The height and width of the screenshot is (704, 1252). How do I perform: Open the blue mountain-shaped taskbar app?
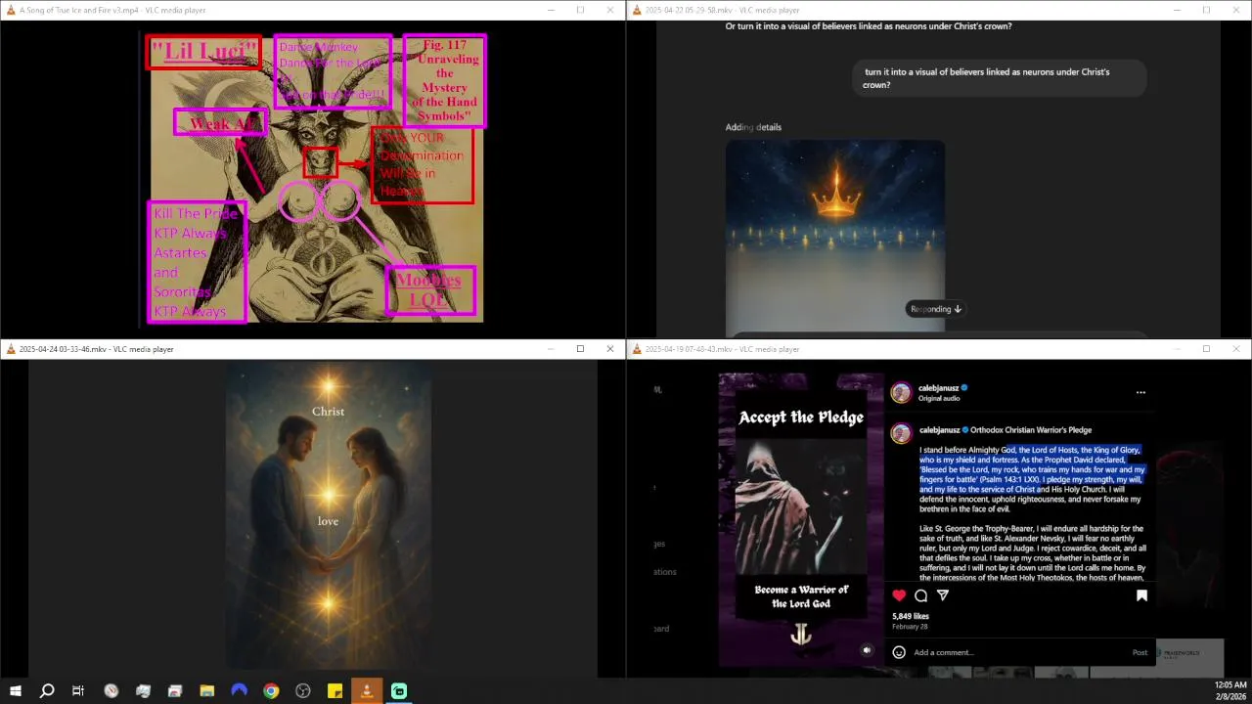tap(239, 690)
